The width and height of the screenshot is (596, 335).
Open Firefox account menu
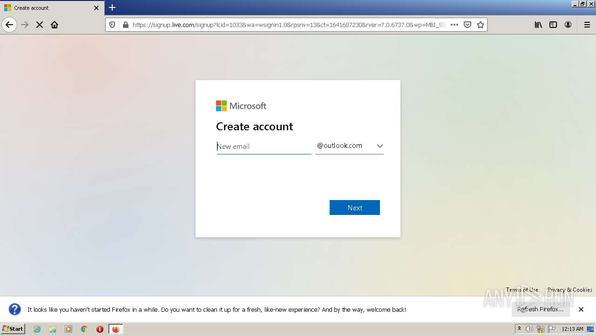[568, 25]
